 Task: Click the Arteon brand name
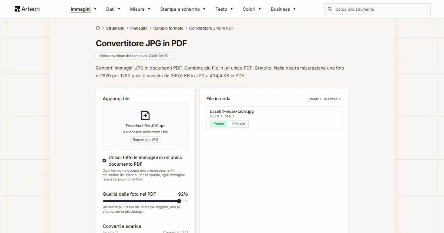pos(31,9)
